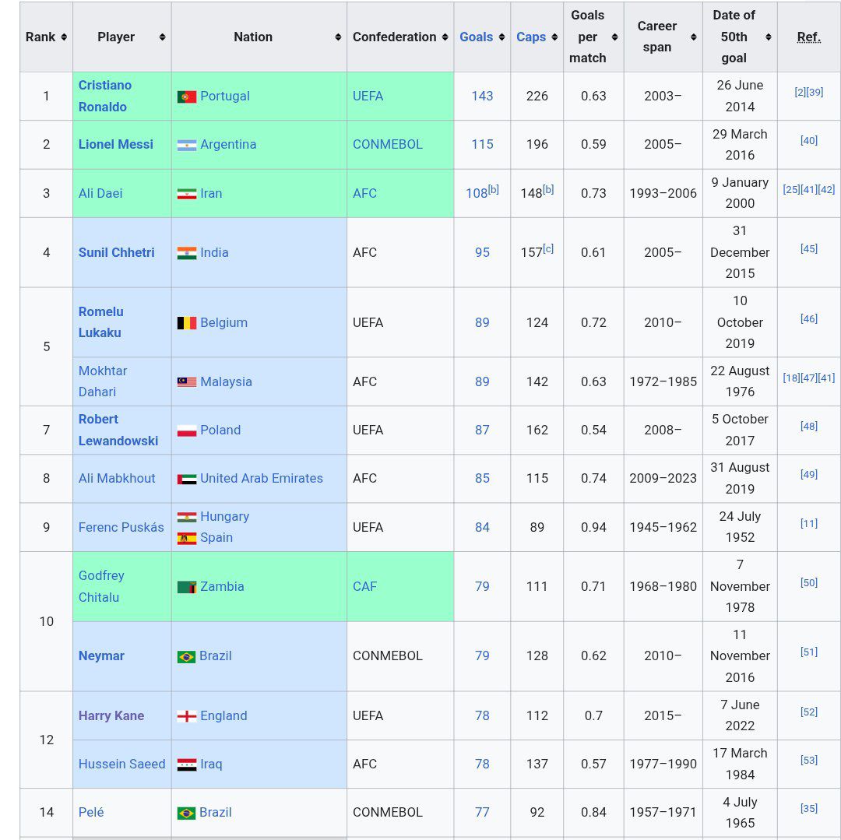Open footnote [b] next to 108 goals
The width and height of the screenshot is (841, 840).
[x=494, y=189]
